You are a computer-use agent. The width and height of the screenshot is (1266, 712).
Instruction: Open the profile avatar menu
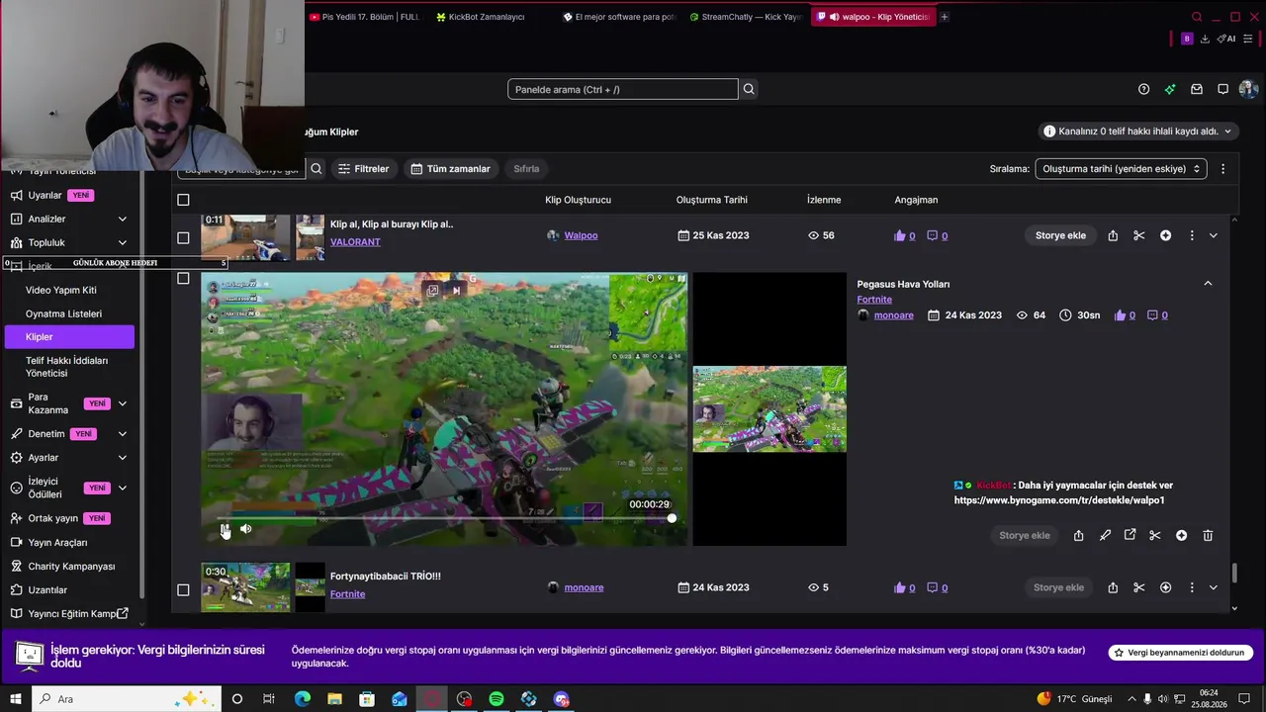tap(1248, 89)
